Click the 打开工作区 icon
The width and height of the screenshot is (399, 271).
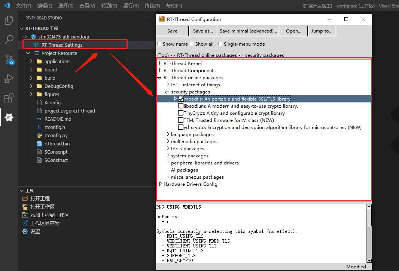(x=25, y=207)
